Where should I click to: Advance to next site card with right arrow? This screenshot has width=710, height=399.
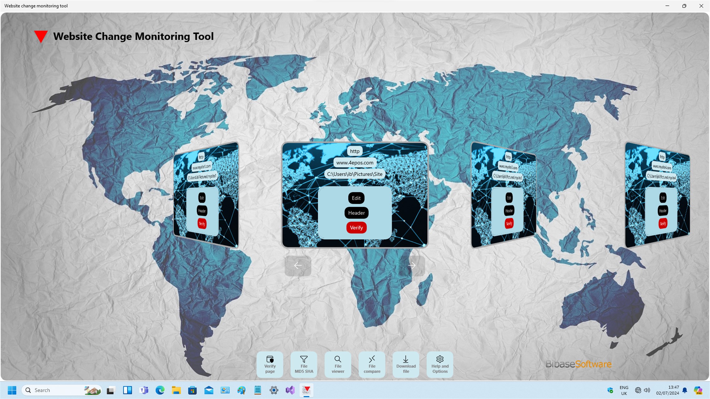tap(412, 266)
